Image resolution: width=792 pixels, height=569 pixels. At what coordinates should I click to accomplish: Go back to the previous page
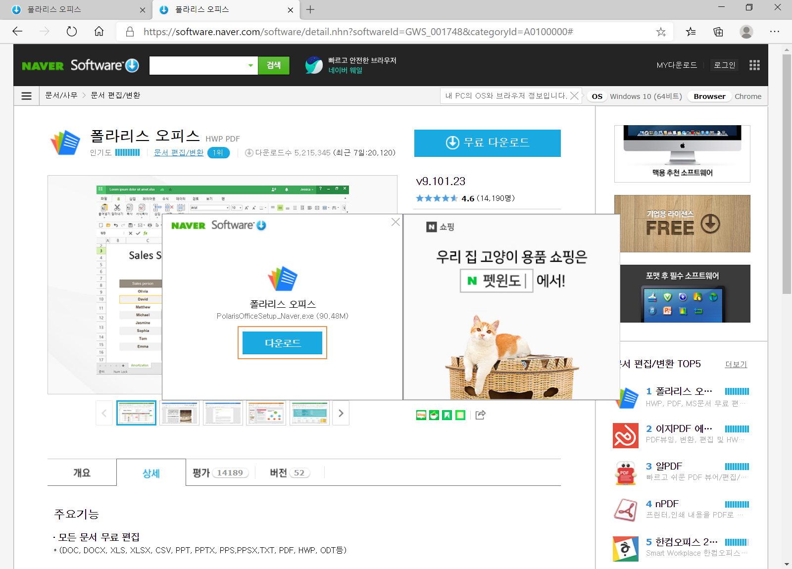point(17,32)
